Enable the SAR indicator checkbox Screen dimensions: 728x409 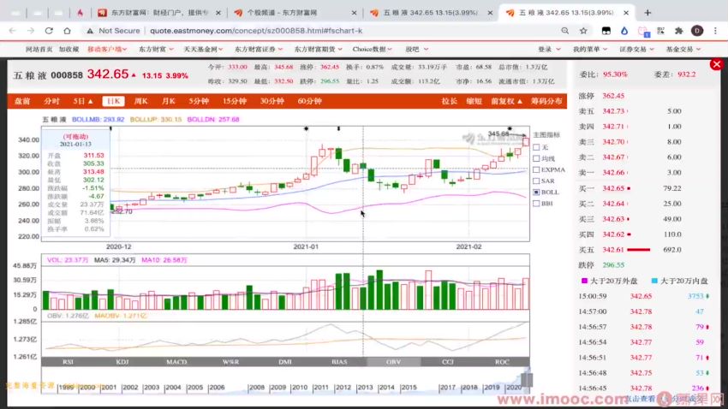[537, 181]
